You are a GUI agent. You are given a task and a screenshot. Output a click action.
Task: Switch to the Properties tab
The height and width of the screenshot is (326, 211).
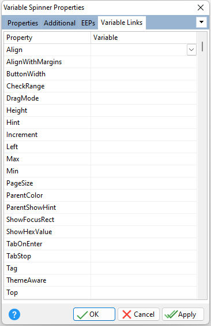coord(22,23)
